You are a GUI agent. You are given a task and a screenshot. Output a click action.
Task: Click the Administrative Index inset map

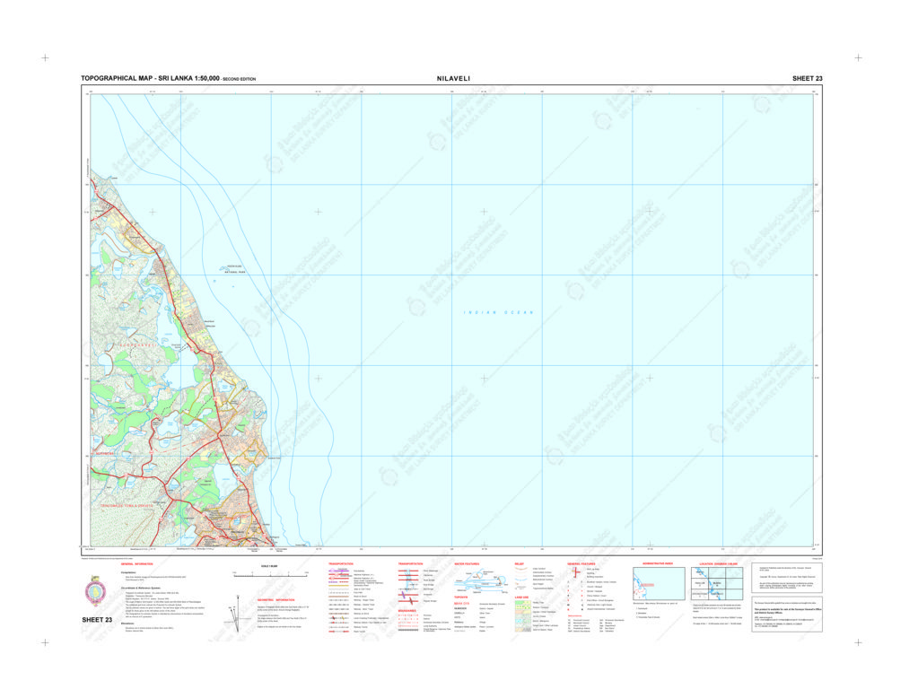pos(660,584)
